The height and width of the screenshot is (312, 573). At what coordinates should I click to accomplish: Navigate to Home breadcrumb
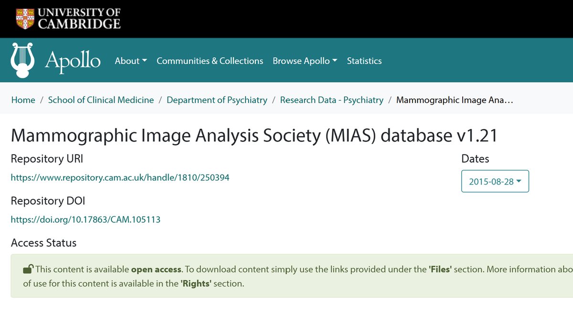coord(23,100)
